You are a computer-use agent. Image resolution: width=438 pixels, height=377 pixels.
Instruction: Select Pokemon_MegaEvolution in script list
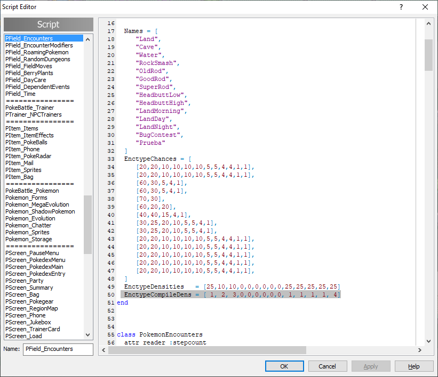click(x=37, y=204)
